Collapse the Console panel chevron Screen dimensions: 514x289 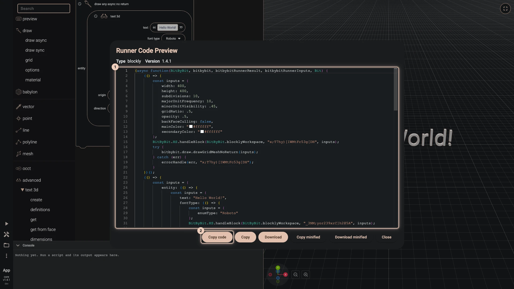pos(18,245)
